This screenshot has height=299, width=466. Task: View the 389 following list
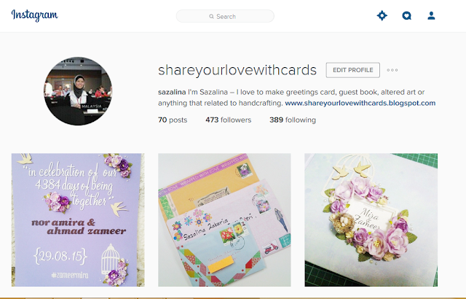pos(293,120)
